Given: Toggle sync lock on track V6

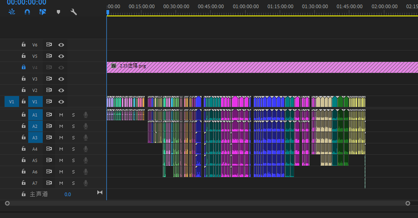Looking at the screenshot, I should [x=49, y=45].
